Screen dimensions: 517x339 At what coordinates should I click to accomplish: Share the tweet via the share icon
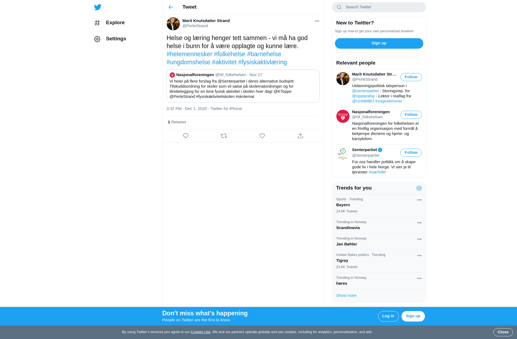coord(300,136)
